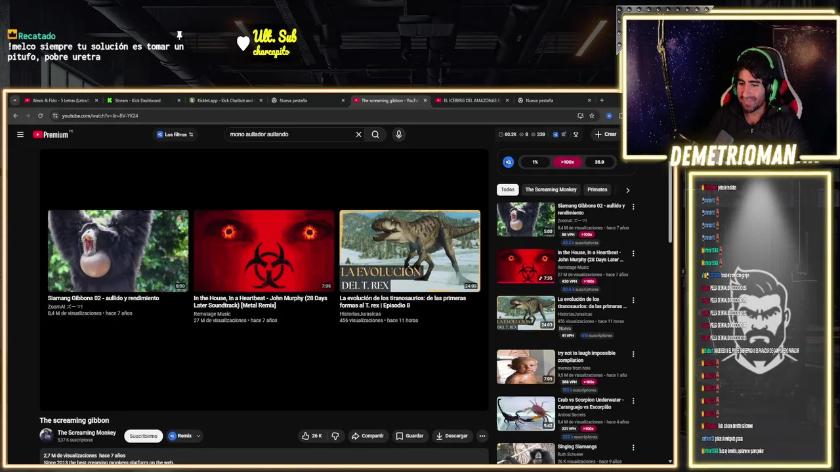The image size is (840, 472).
Task: Click the Suscribirme button
Action: point(144,436)
